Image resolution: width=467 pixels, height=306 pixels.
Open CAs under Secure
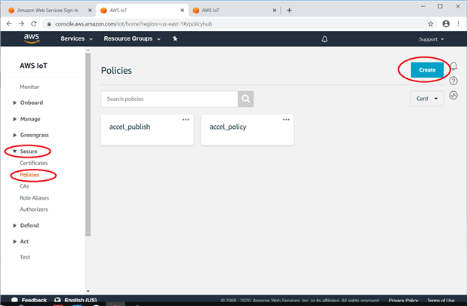(x=24, y=186)
